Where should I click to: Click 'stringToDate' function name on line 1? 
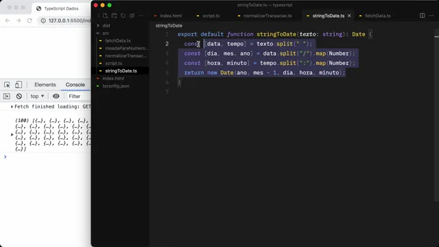coord(276,34)
